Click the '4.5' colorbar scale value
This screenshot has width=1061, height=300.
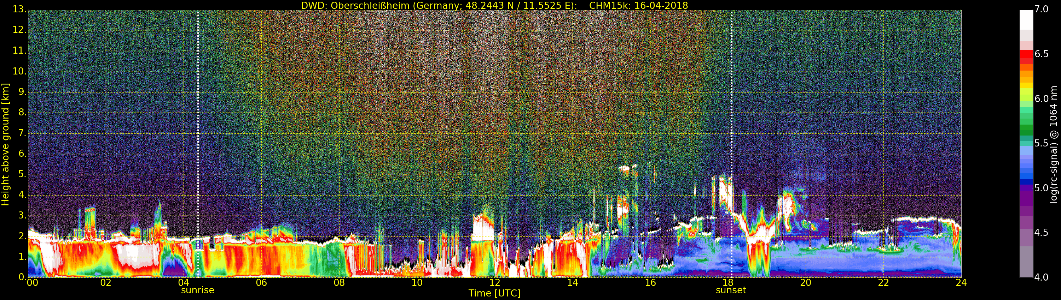(1042, 233)
